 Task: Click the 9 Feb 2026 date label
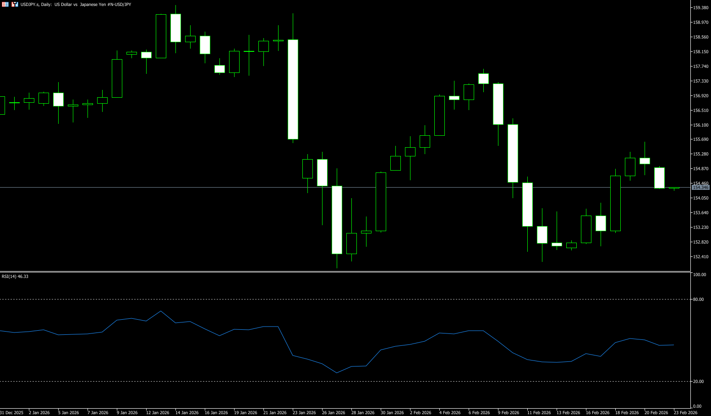pyautogui.click(x=509, y=412)
